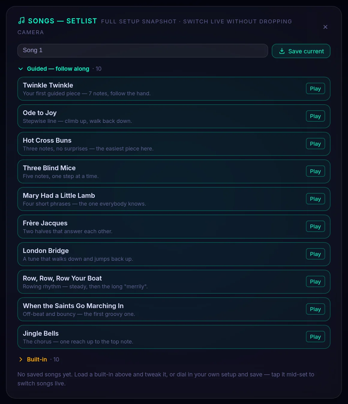
Task: Expand the Built-in section chevron
Action: (21, 359)
